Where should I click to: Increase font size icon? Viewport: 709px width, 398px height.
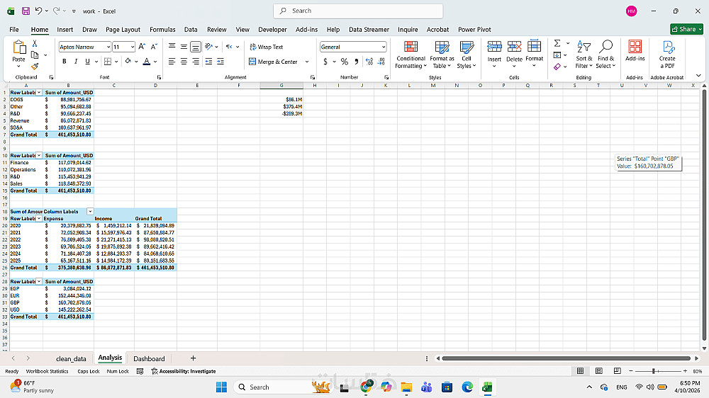tap(142, 47)
